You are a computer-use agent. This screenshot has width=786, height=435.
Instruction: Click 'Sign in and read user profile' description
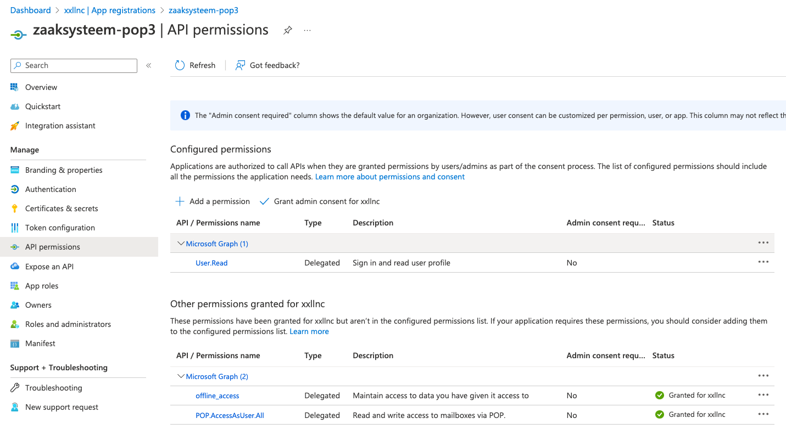pos(402,263)
